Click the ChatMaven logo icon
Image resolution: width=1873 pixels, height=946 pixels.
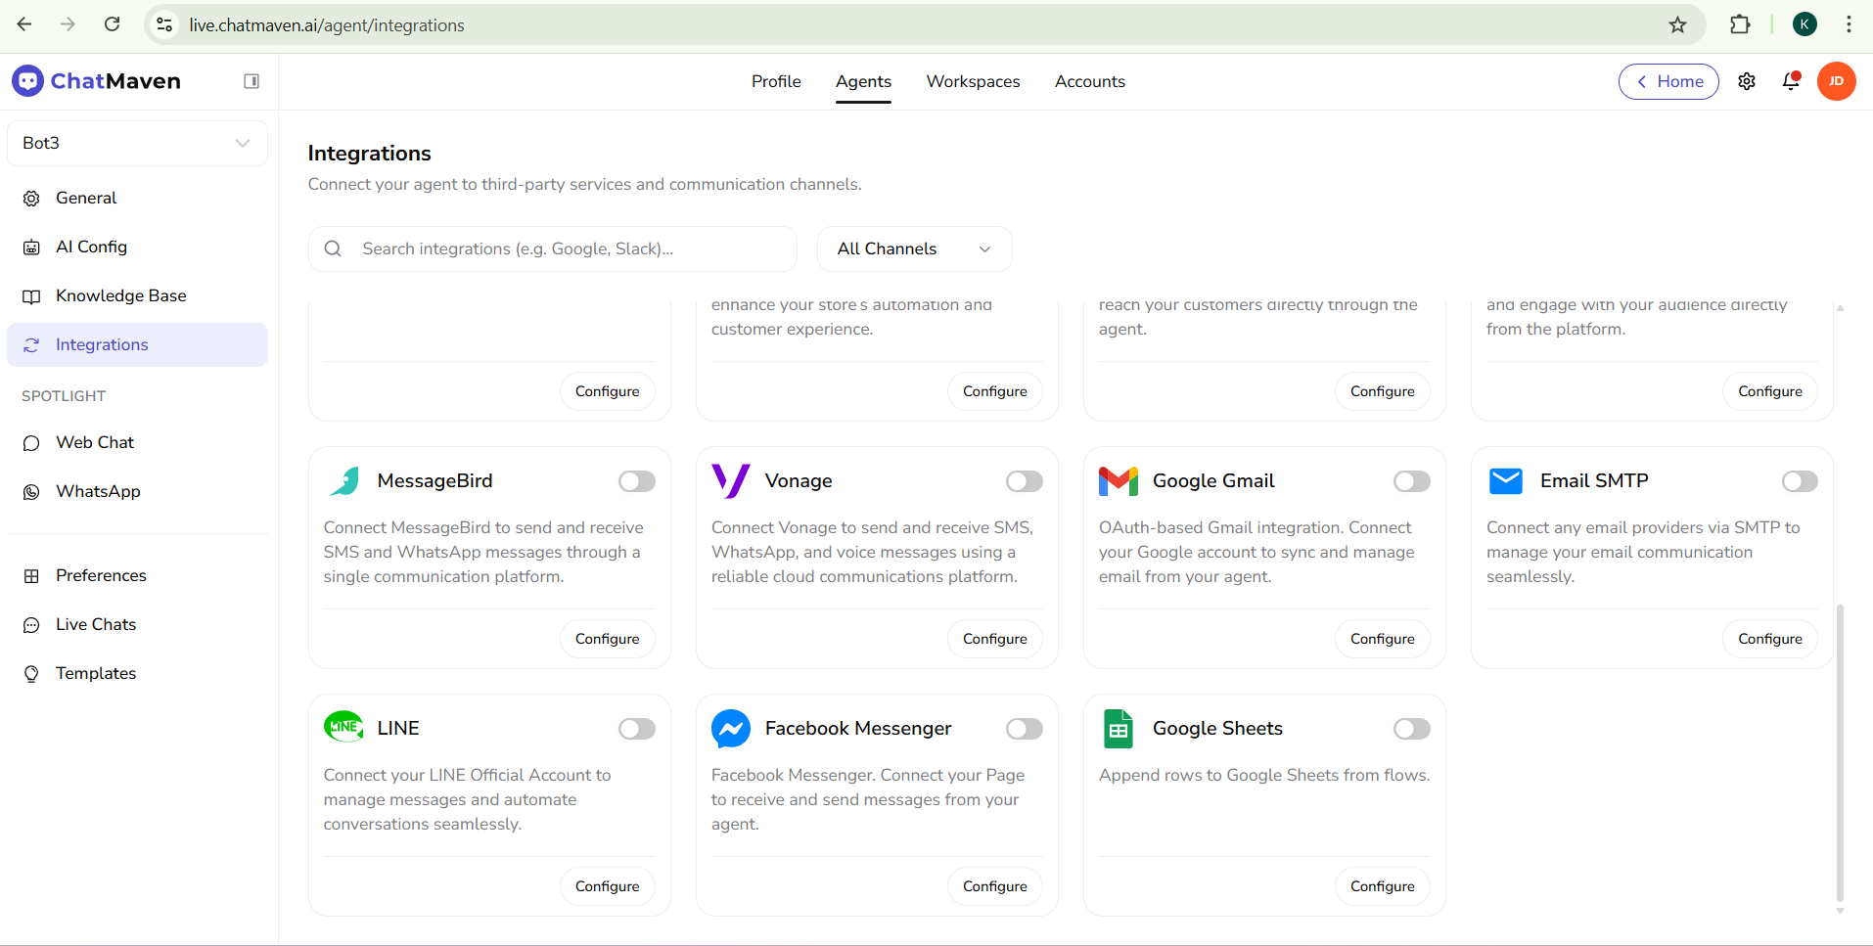27,81
